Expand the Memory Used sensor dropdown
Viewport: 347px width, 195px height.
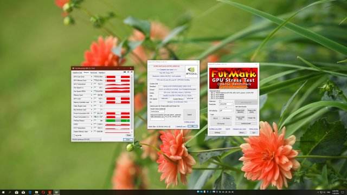coord(92,95)
